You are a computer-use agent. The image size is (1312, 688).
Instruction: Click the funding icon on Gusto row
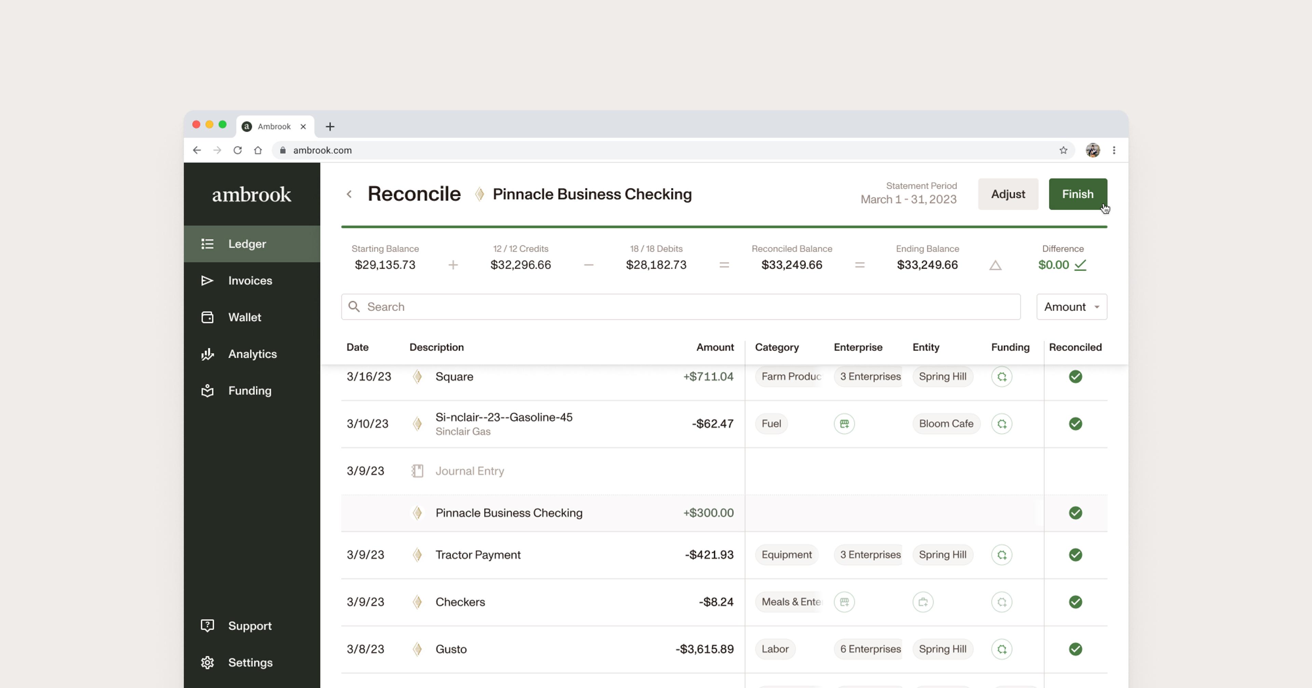coord(1001,649)
